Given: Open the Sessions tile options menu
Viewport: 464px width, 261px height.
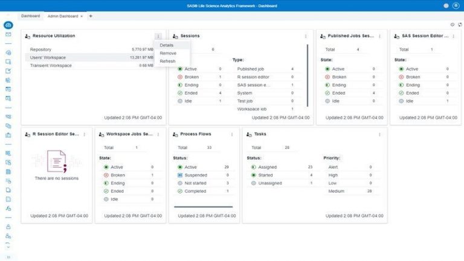Looking at the screenshot, I should coord(306,36).
